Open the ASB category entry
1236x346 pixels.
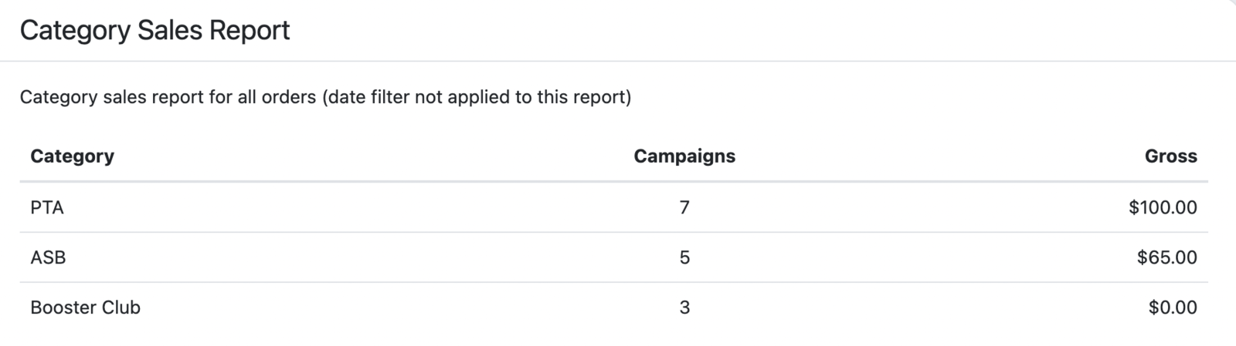[48, 257]
